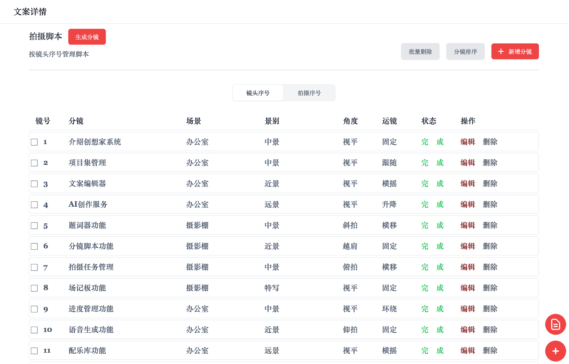The height and width of the screenshot is (364, 569).
Task: Open 分镜排序 sorting
Action: [465, 52]
